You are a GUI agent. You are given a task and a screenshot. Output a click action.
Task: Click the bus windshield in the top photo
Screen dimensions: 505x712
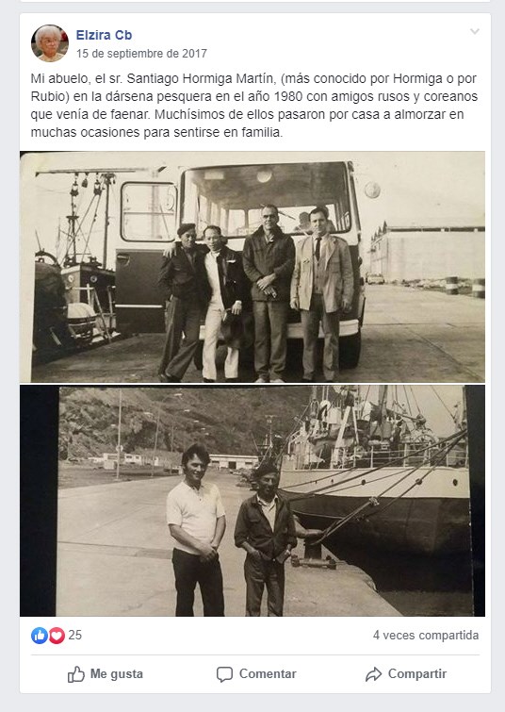coord(266,199)
